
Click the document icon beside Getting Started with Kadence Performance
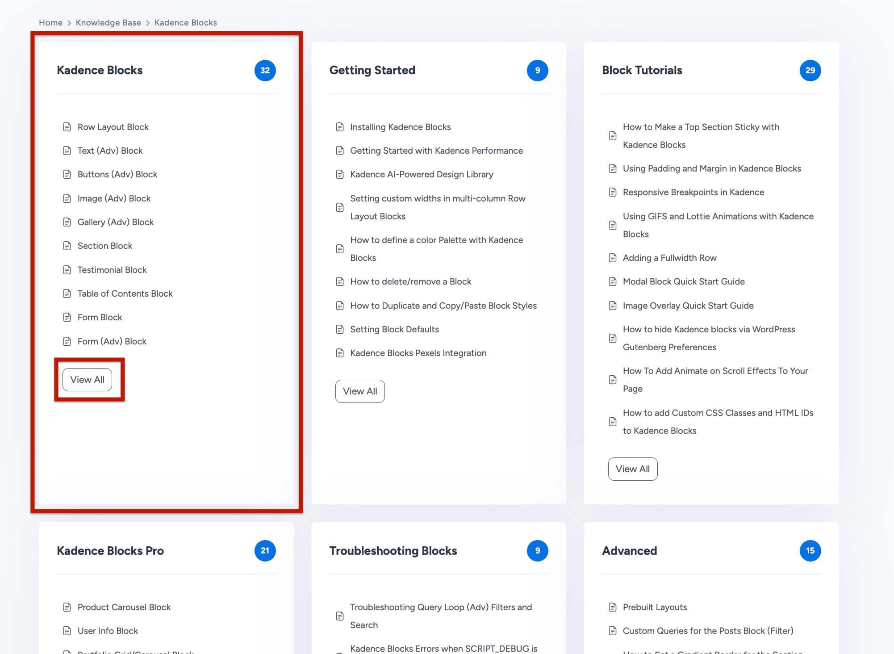pos(340,151)
